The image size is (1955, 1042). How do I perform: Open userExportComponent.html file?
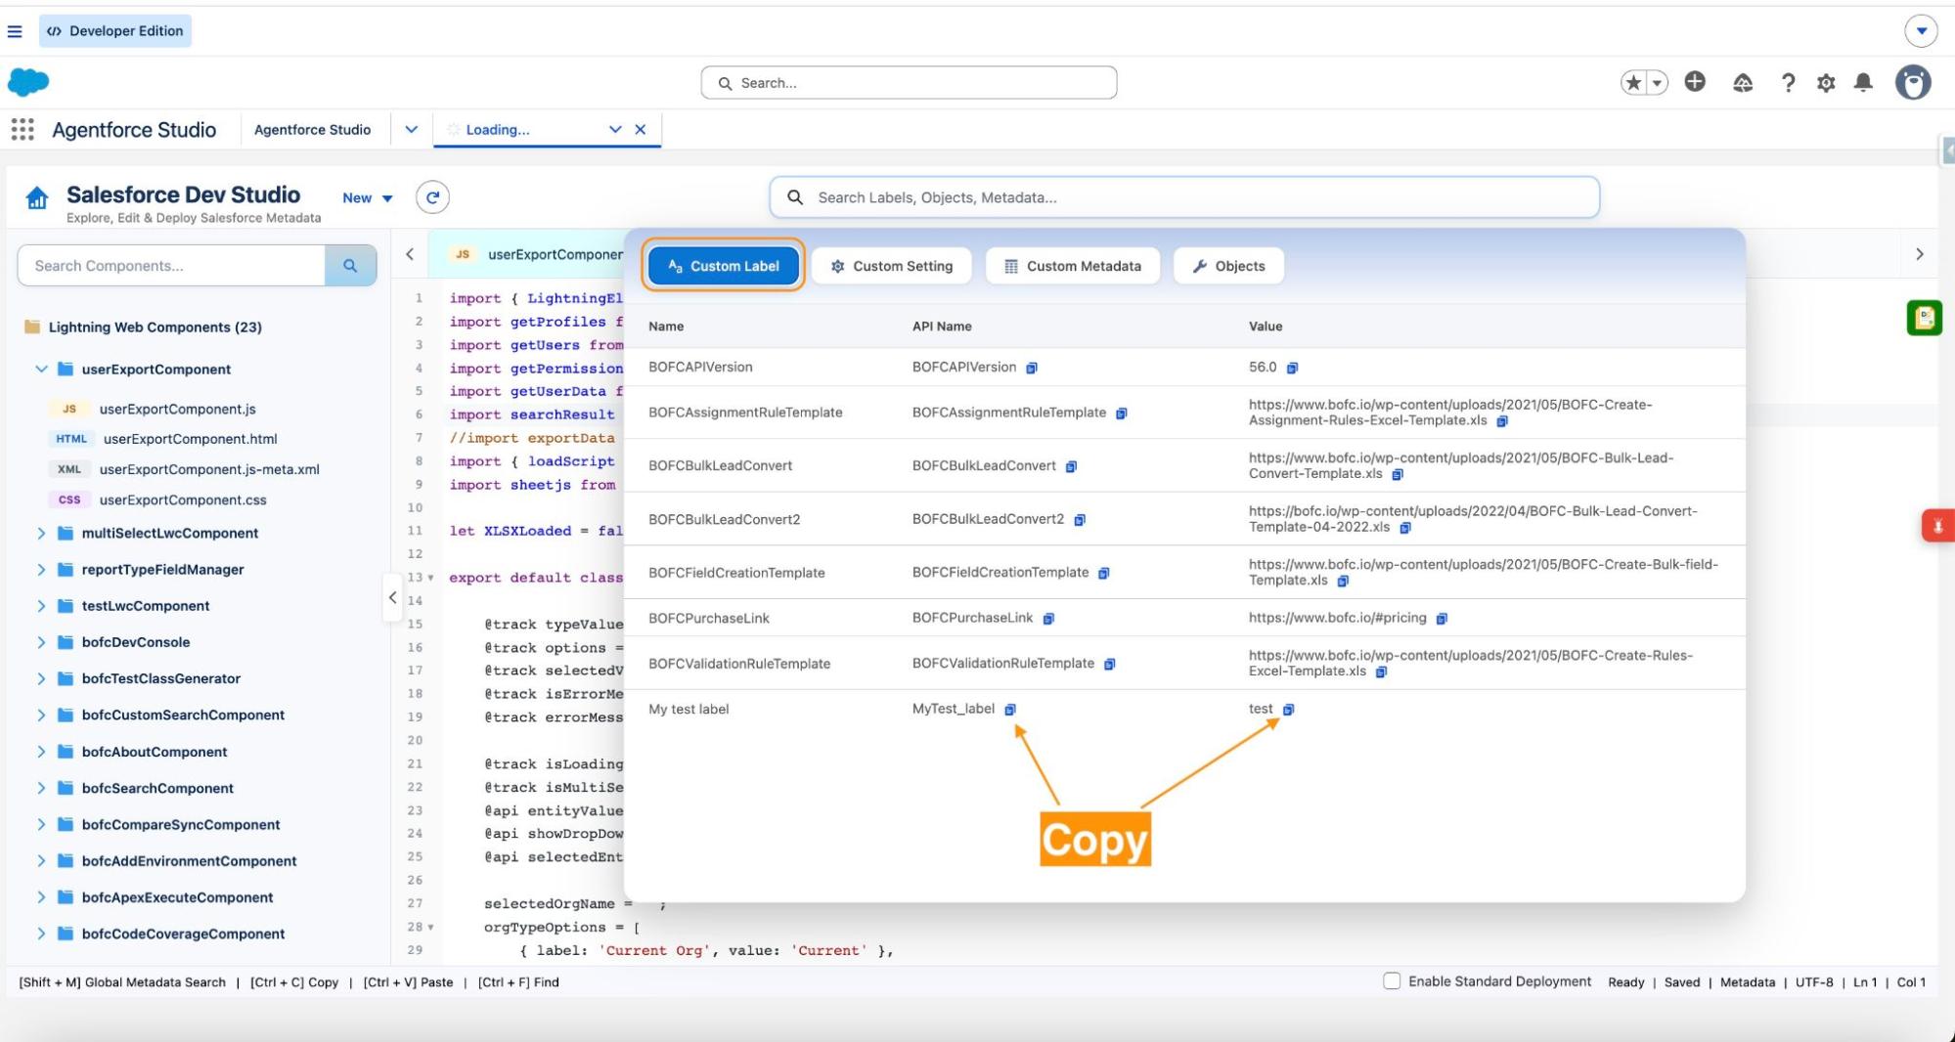coord(190,439)
